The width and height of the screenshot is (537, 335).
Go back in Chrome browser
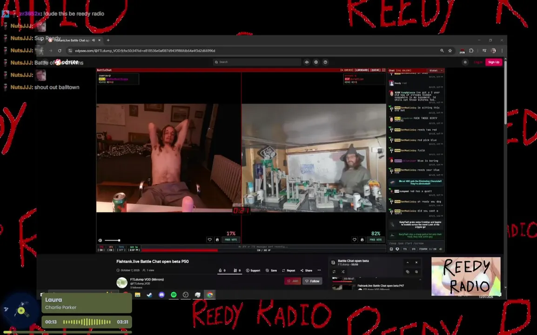42,51
